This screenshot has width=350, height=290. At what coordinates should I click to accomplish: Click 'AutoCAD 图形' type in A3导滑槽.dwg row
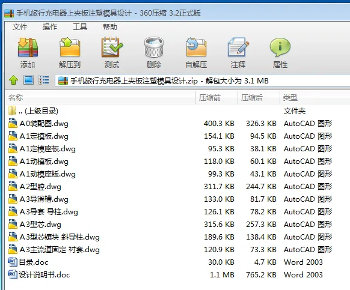tap(308, 199)
